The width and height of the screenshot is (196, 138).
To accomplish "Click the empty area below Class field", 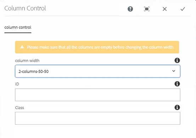I will coord(97,131).
